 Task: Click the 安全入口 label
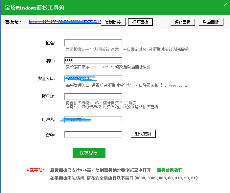pos(47,79)
